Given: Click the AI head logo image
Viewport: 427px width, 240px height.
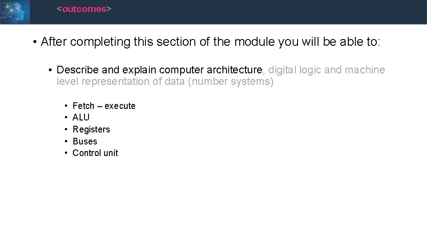Looking at the screenshot, I should 15,12.
